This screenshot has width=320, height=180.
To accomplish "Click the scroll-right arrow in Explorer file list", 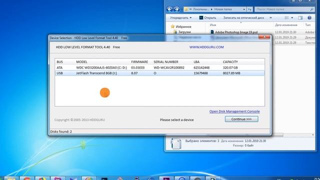I will click(x=313, y=135).
